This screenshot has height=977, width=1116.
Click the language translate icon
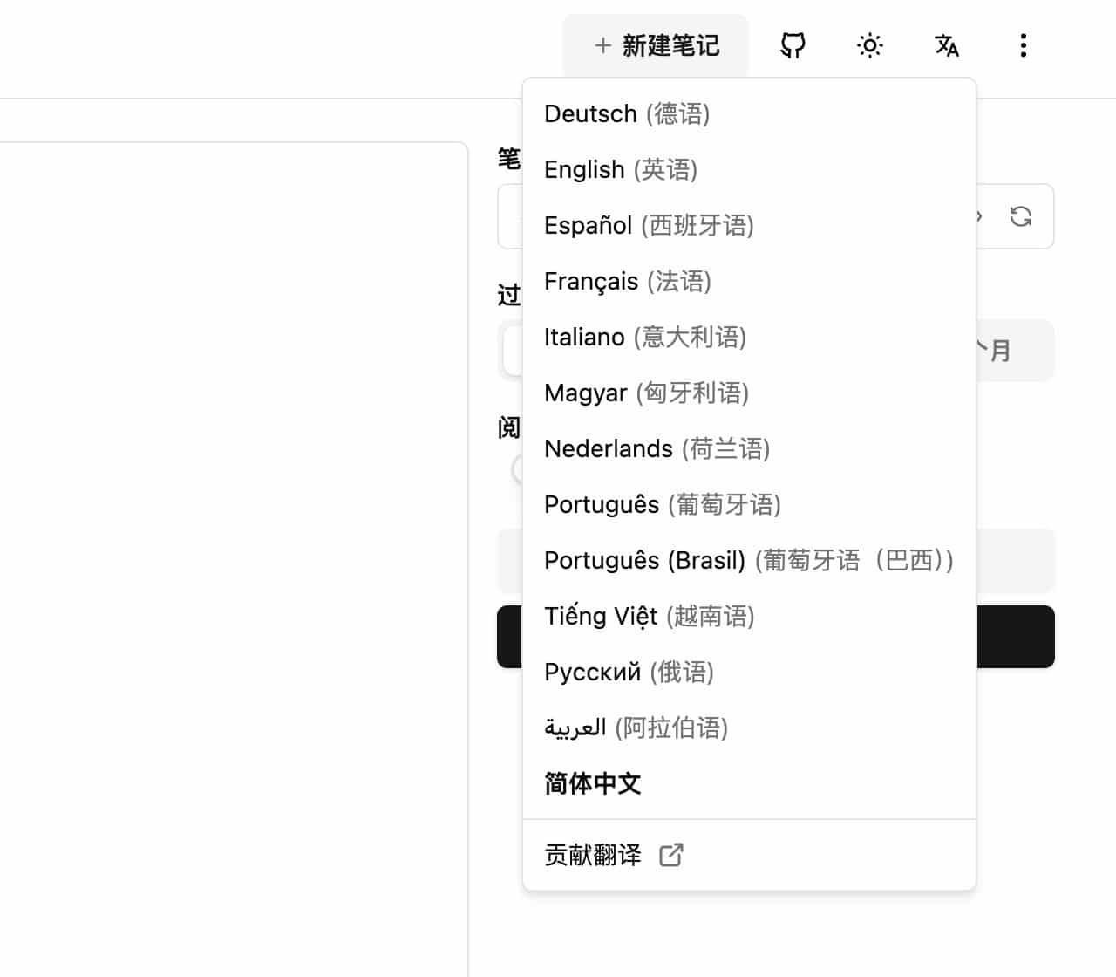[946, 45]
